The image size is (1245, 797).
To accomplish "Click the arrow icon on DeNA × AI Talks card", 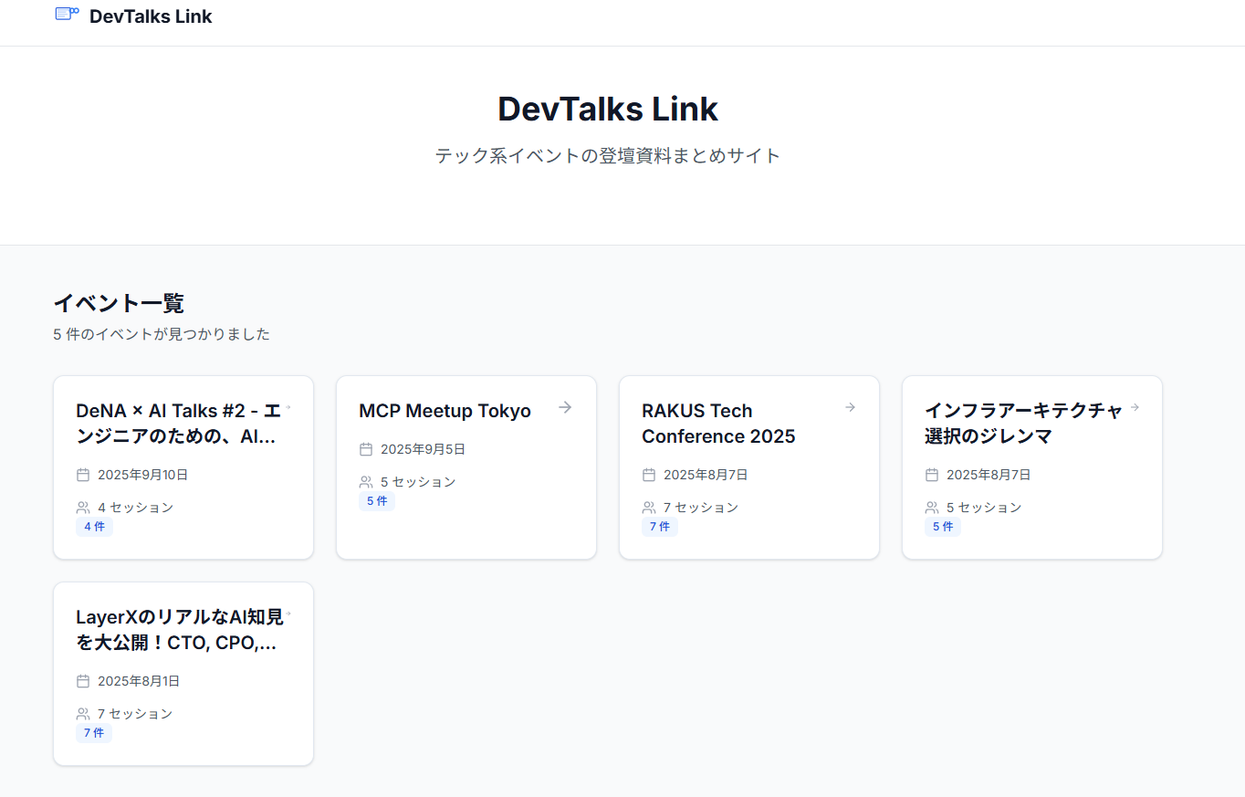I will [x=288, y=407].
